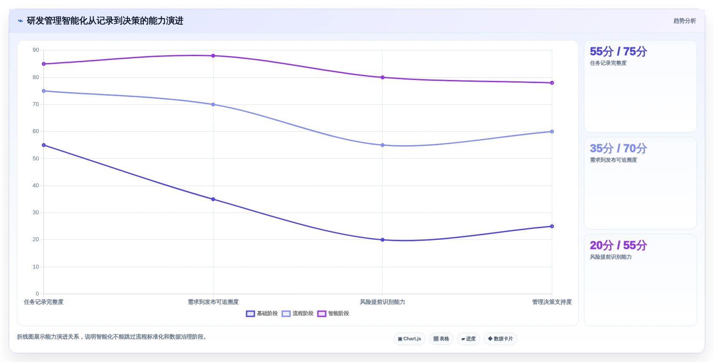Screen dimensions: 714x362
Task: Select the 进度 tag chip
Action: [468, 339]
